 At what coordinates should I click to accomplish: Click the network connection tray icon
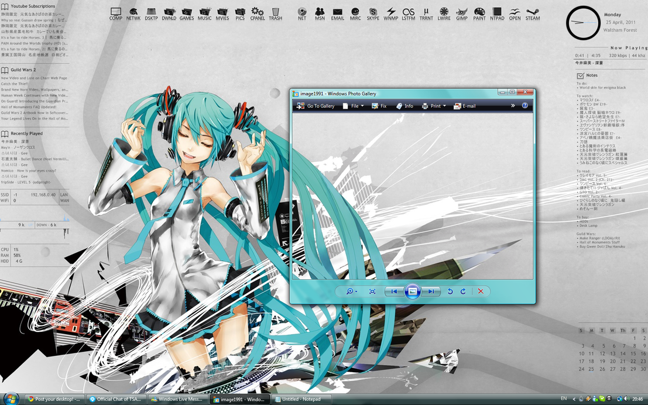(x=619, y=399)
